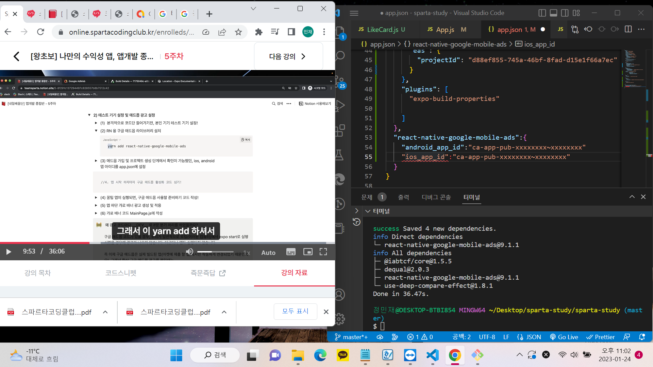Viewport: 653px width, 367px height.
Task: Close the Chrome downloads bar
Action: click(x=326, y=312)
